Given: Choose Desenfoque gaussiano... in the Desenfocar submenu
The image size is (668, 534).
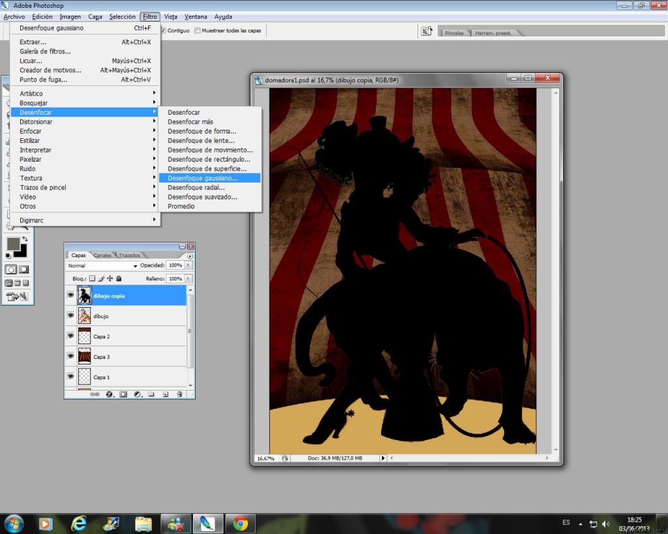Looking at the screenshot, I should [209, 178].
